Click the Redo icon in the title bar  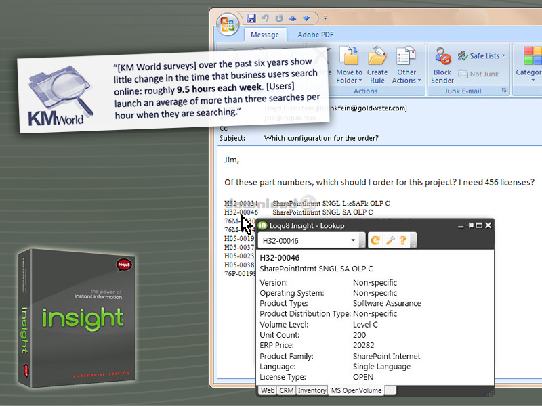pos(279,18)
